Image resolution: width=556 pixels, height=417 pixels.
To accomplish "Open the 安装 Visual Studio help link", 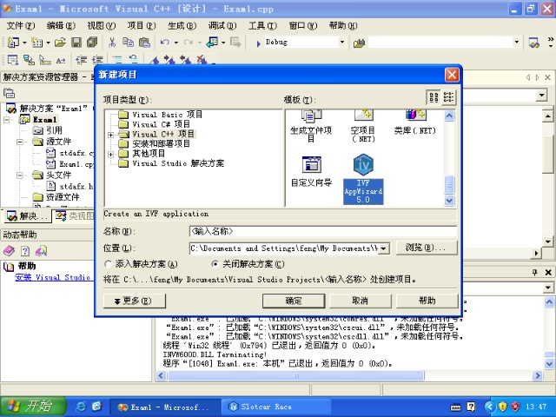I will 52,277.
